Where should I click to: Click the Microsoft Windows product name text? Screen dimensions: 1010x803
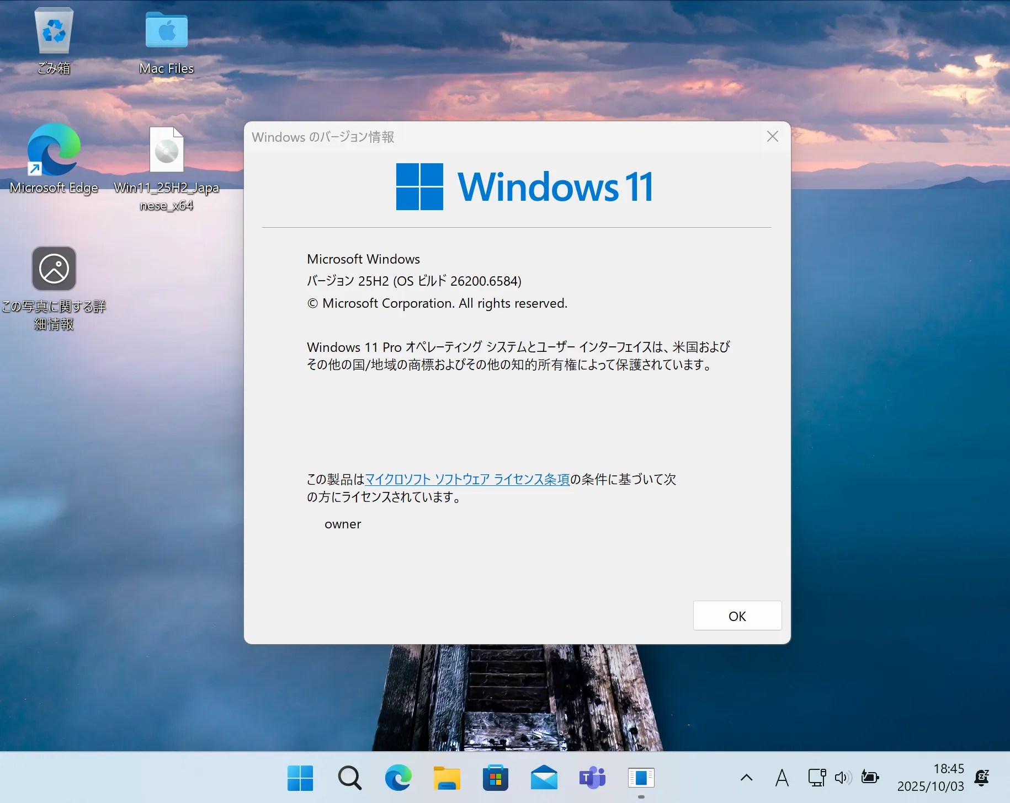point(363,259)
